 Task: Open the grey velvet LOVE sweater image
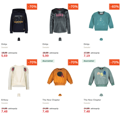(x=60, y=21)
